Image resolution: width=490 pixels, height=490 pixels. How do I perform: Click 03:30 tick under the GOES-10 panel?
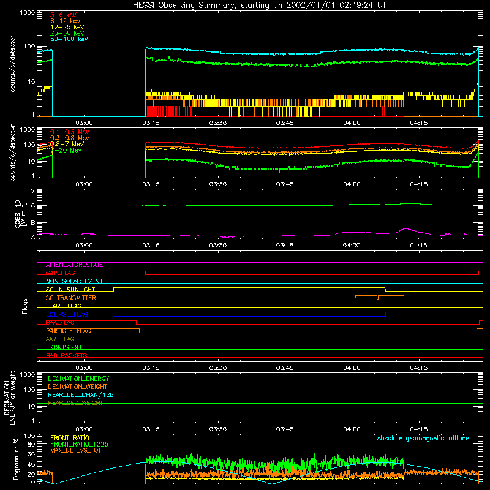coord(218,246)
